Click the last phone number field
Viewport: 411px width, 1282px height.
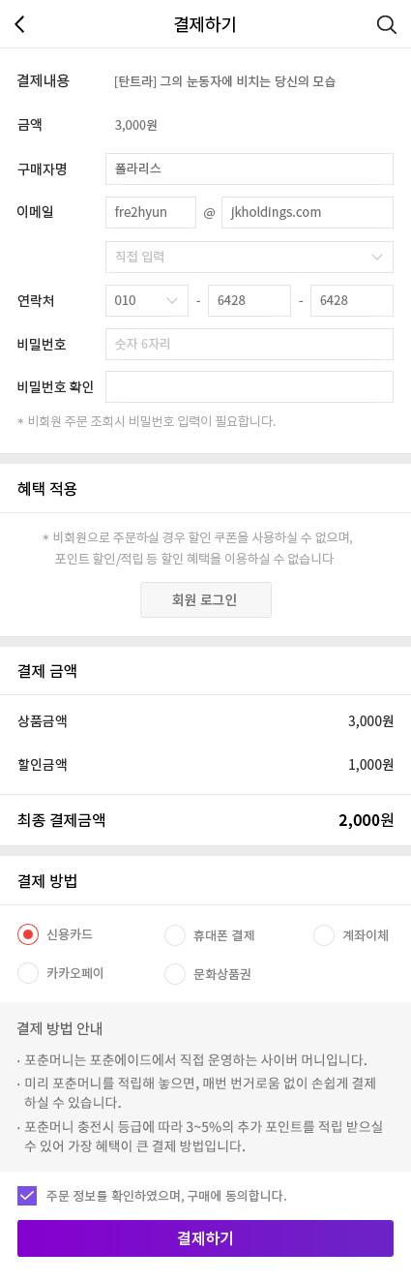[352, 300]
